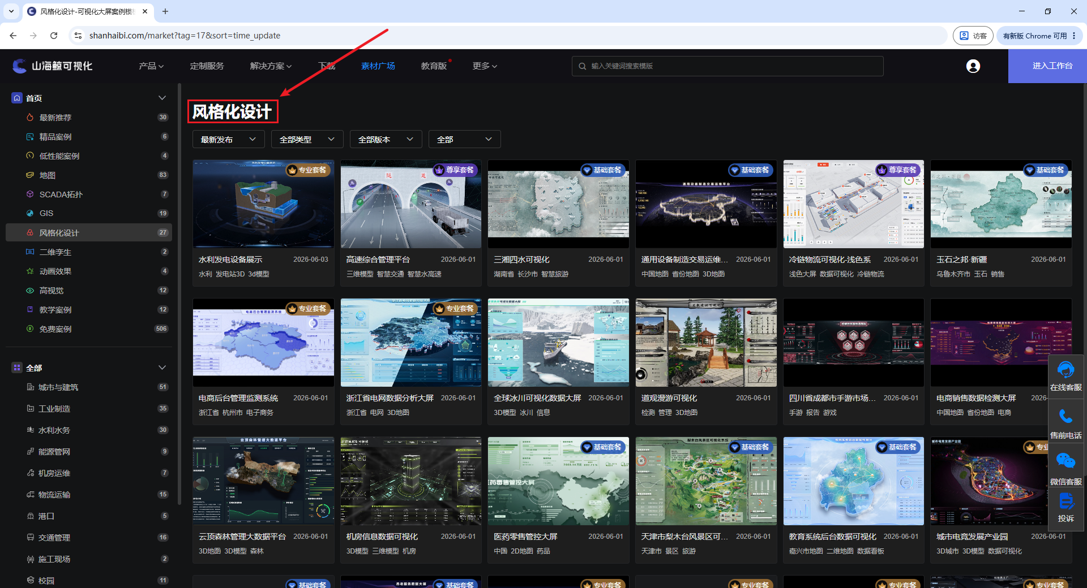Open the 机房信息数据可视化 thumbnail
1087x588 pixels.
(411, 481)
